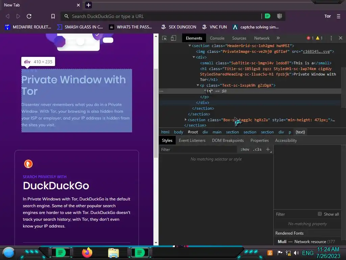Click the ENG language indicator
The width and height of the screenshot is (346, 260).
307,253
